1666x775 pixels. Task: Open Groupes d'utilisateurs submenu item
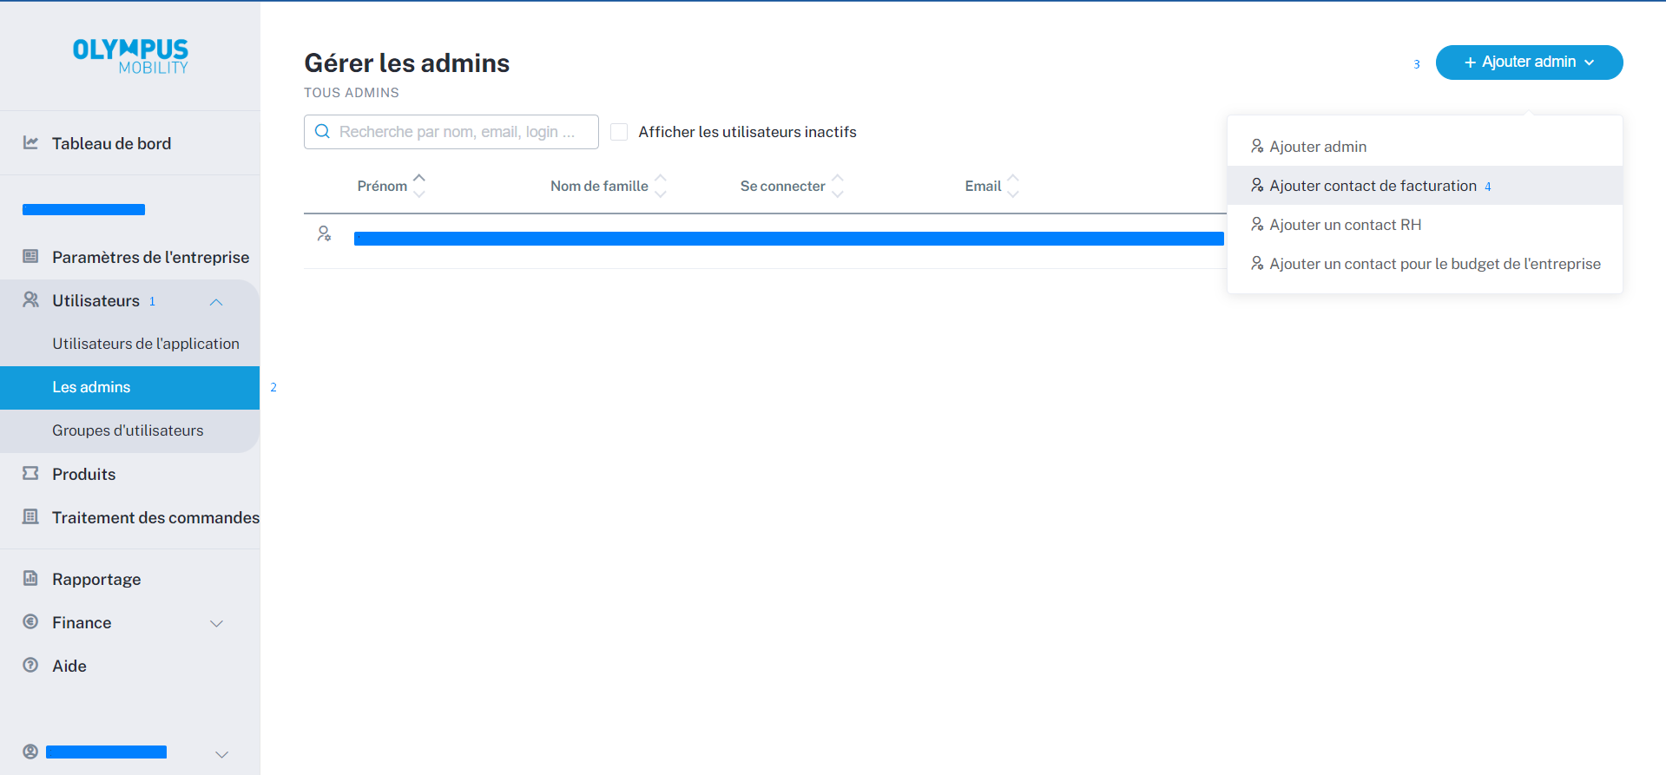point(129,430)
